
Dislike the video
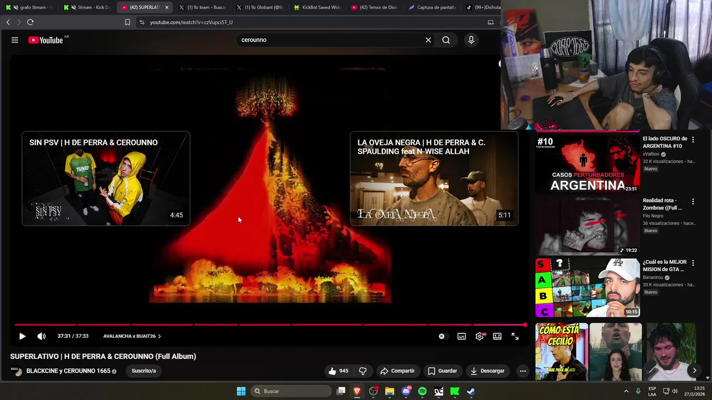(x=363, y=371)
